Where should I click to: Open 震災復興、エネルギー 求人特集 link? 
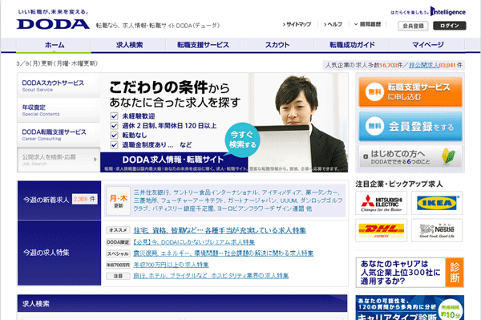pyautogui.click(x=224, y=253)
